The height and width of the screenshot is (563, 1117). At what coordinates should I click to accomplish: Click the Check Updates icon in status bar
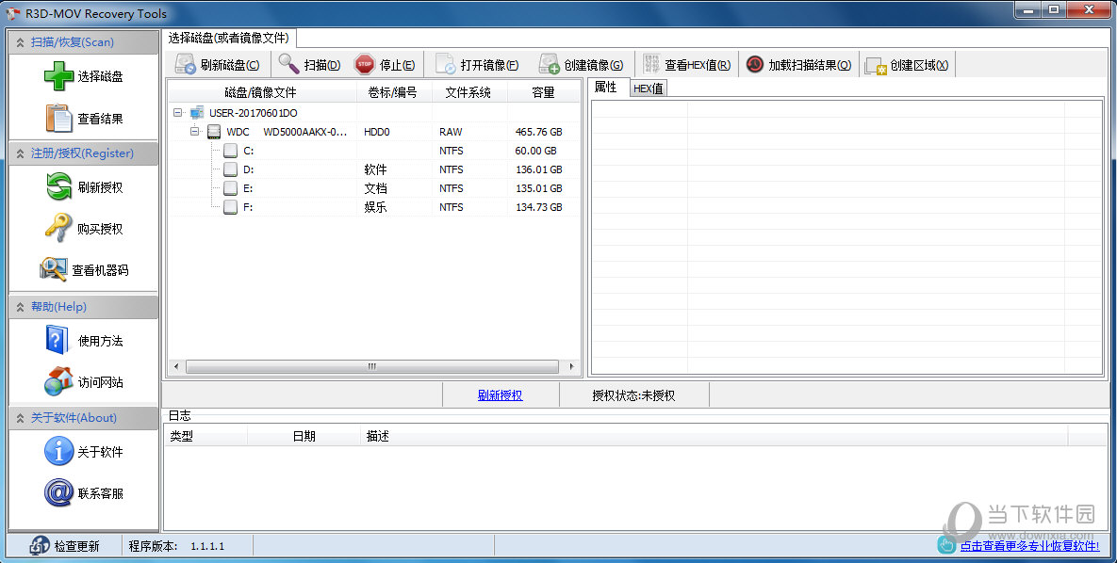pyautogui.click(x=40, y=546)
